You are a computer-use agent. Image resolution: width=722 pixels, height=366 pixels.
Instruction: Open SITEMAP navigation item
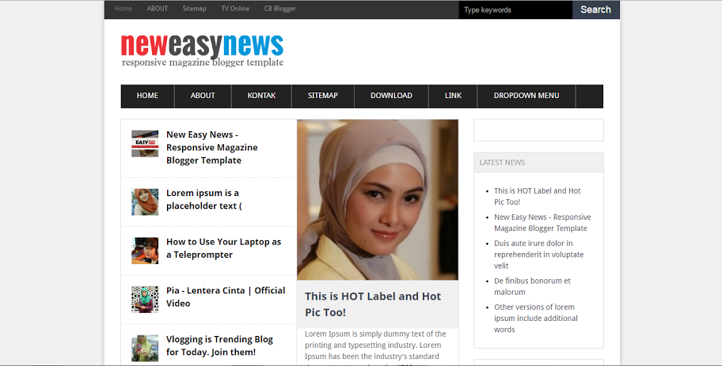323,96
